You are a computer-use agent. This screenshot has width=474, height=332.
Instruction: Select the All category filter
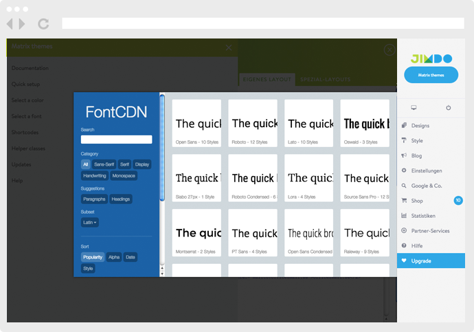tap(86, 164)
